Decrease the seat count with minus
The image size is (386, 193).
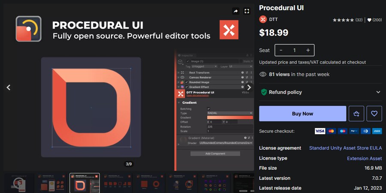click(281, 50)
